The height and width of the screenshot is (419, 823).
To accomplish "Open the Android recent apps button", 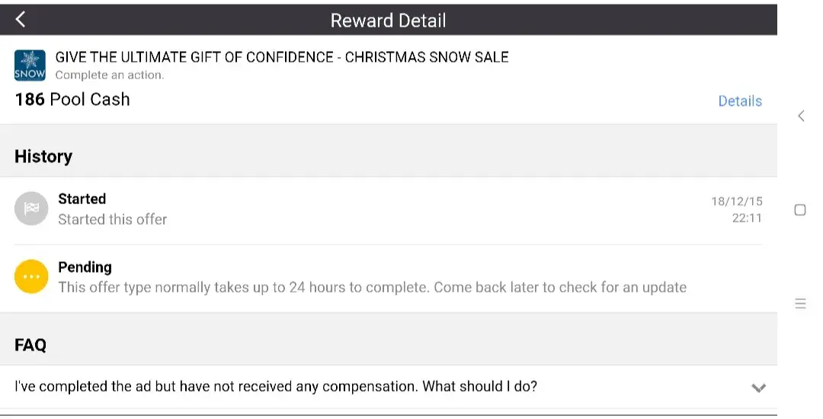I will point(800,303).
